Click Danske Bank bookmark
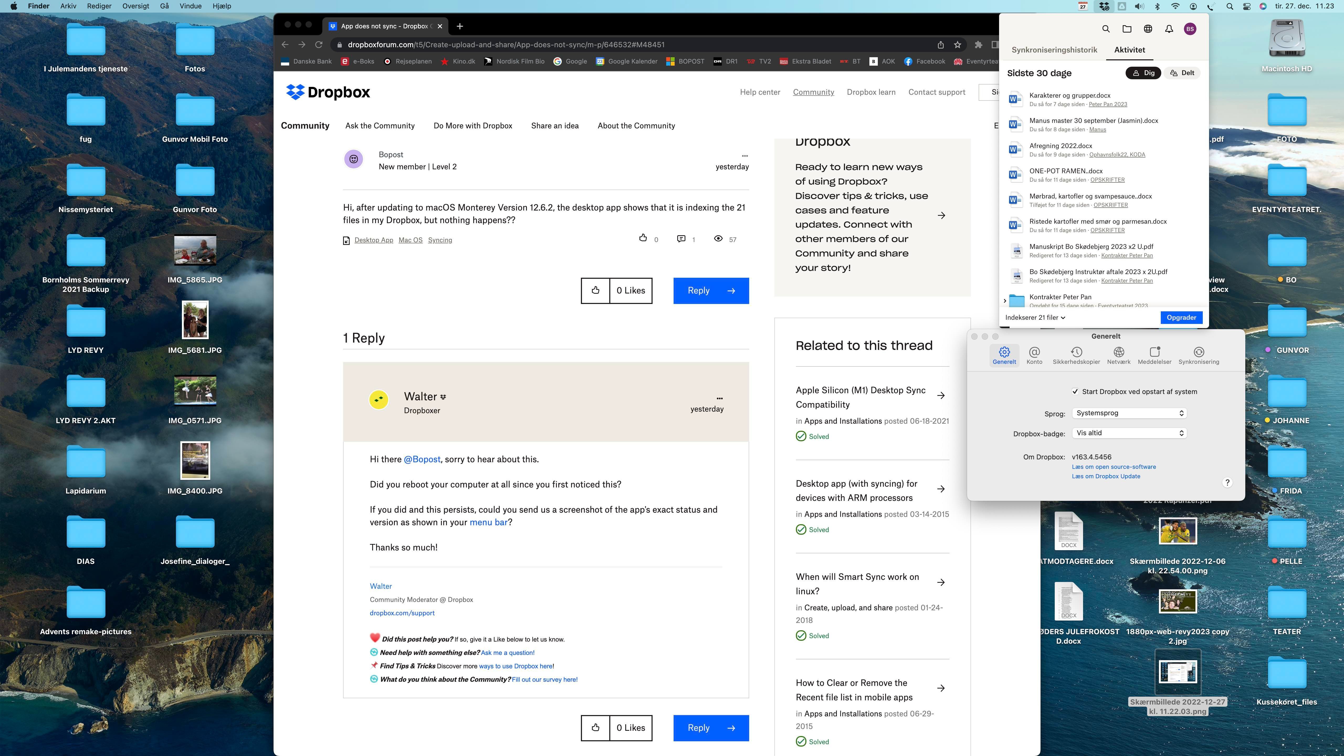 click(306, 62)
